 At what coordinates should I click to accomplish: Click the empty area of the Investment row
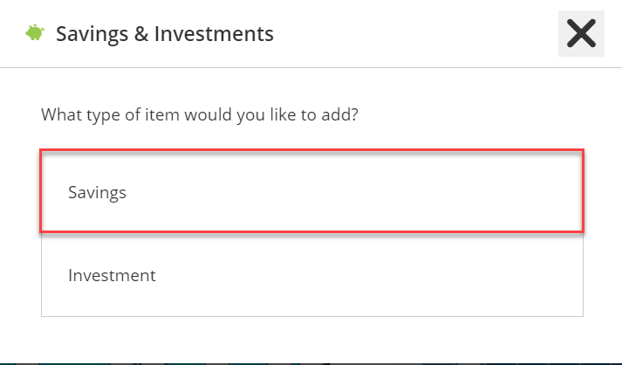369,275
